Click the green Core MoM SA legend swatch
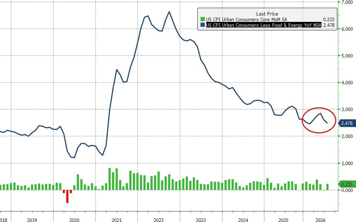The height and width of the screenshot is (222, 356). [x=202, y=19]
